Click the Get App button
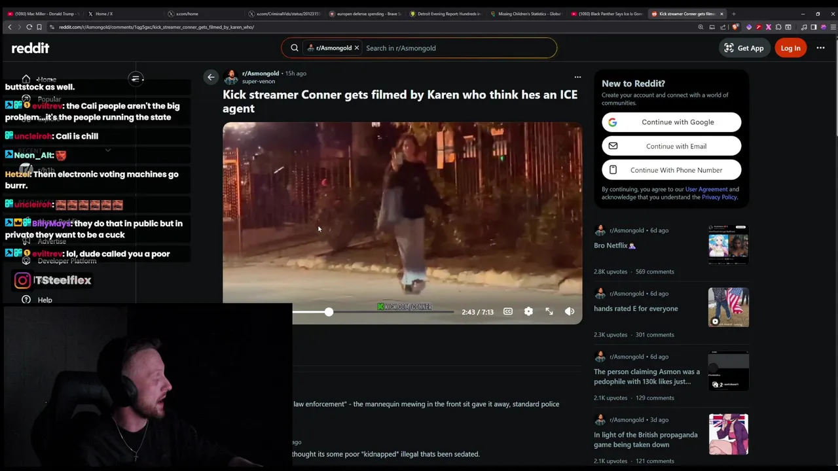The image size is (838, 471). pyautogui.click(x=744, y=48)
